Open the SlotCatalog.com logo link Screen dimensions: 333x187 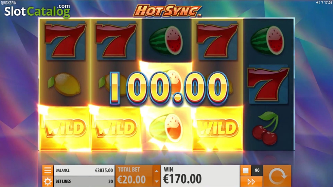(37, 11)
